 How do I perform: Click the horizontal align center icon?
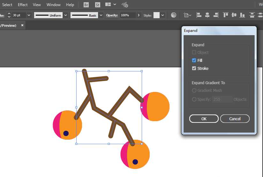[207, 15]
